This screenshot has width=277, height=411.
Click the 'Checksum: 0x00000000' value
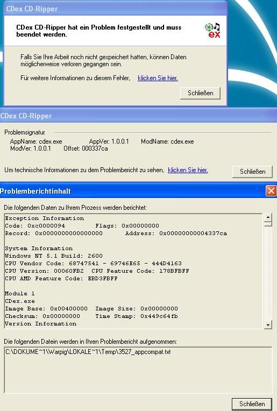coord(42,316)
